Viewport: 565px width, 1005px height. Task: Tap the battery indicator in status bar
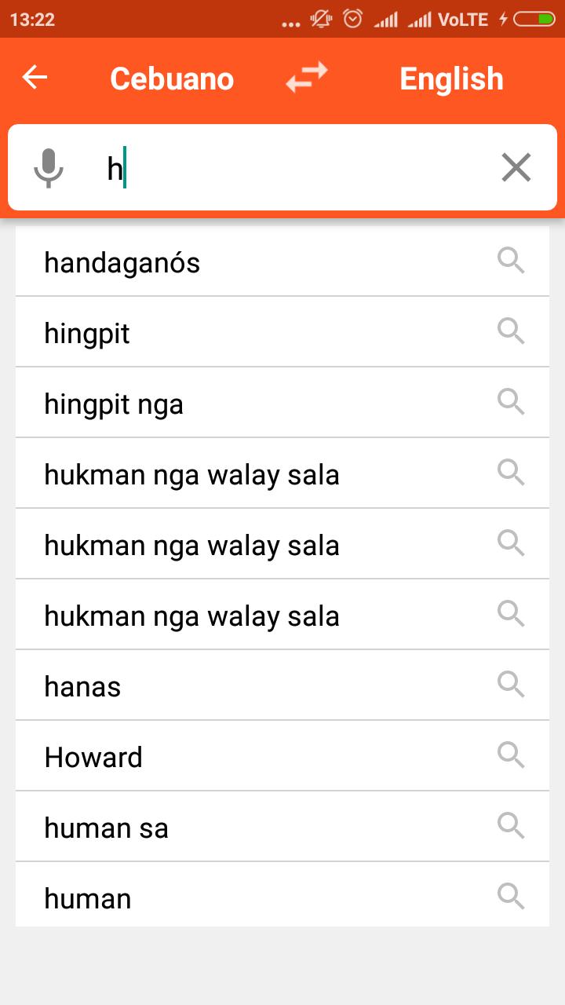[534, 20]
